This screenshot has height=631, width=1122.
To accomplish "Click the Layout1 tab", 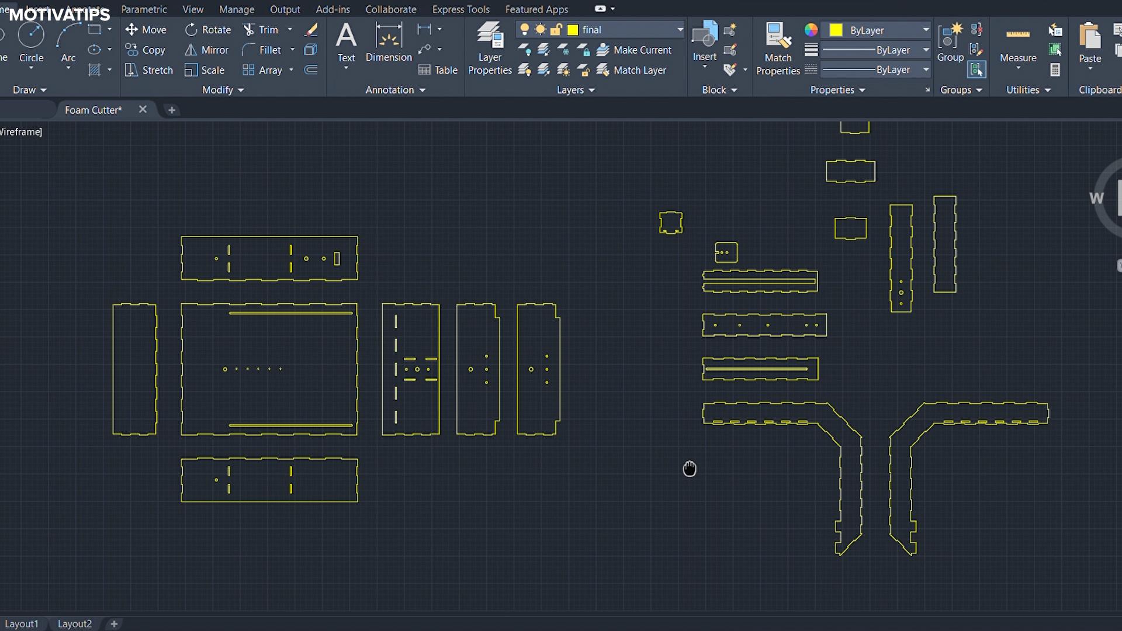I will point(22,622).
